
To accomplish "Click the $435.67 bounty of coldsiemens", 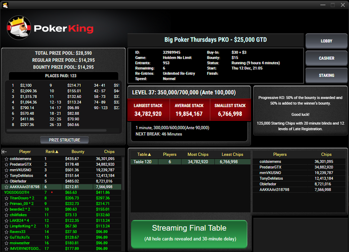I will pyautogui.click(x=72, y=159).
